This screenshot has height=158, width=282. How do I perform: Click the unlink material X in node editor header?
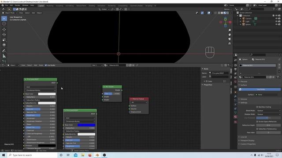click(x=133, y=65)
